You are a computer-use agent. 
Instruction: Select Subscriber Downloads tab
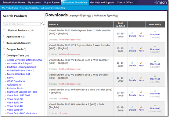[x=75, y=2]
